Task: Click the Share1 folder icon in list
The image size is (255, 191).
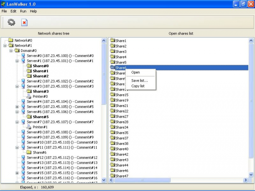Action: tap(113, 41)
